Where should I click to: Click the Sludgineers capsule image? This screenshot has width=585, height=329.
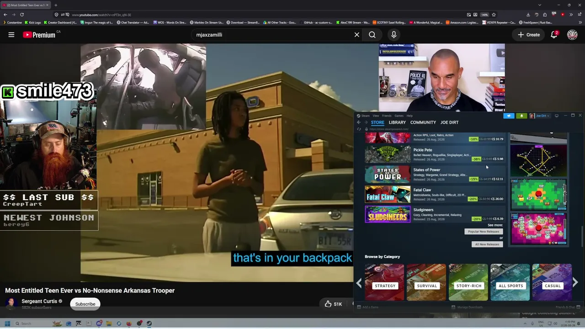(388, 214)
